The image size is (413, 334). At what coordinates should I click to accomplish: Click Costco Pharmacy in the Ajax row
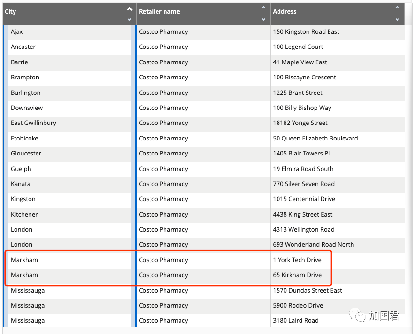pyautogui.click(x=163, y=31)
